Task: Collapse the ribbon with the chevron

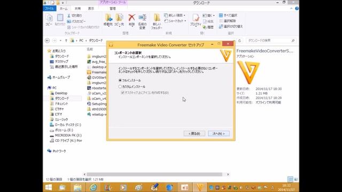Action: pos(291,9)
